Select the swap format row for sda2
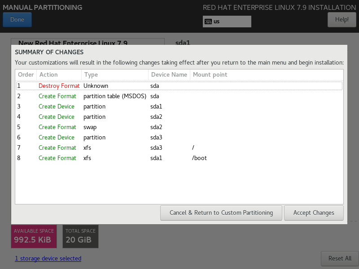 coord(179,127)
